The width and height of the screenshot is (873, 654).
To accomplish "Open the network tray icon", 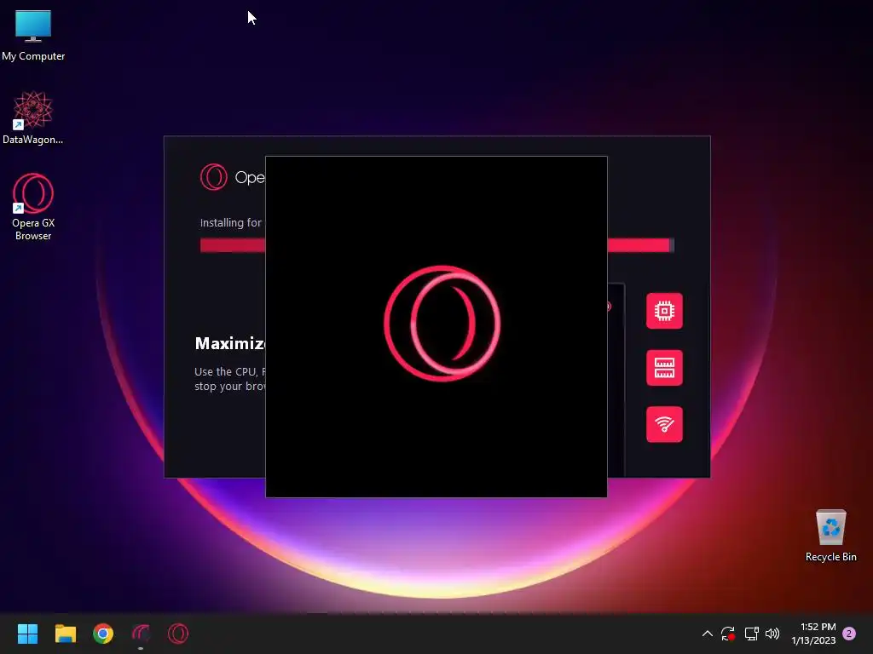I will (752, 634).
